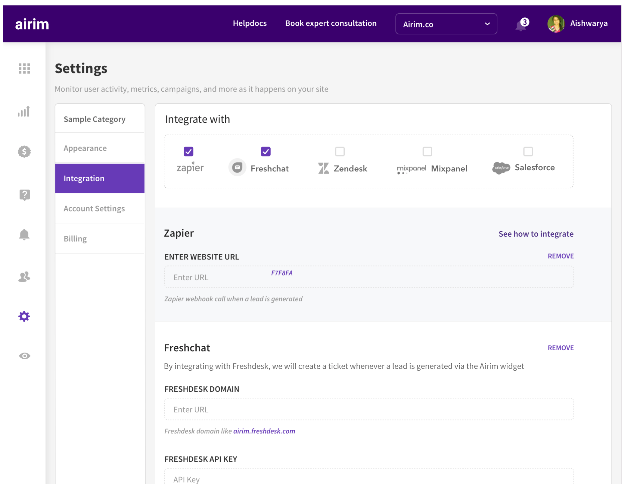Screen dimensions: 628x484
Task: Enable the Zendesk integration checkbox
Action: pos(340,151)
